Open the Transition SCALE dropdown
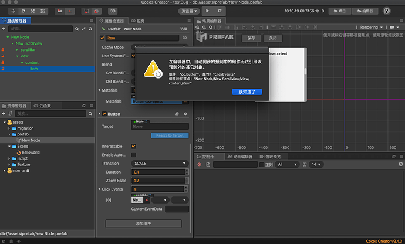The image size is (405, 244). (160, 164)
